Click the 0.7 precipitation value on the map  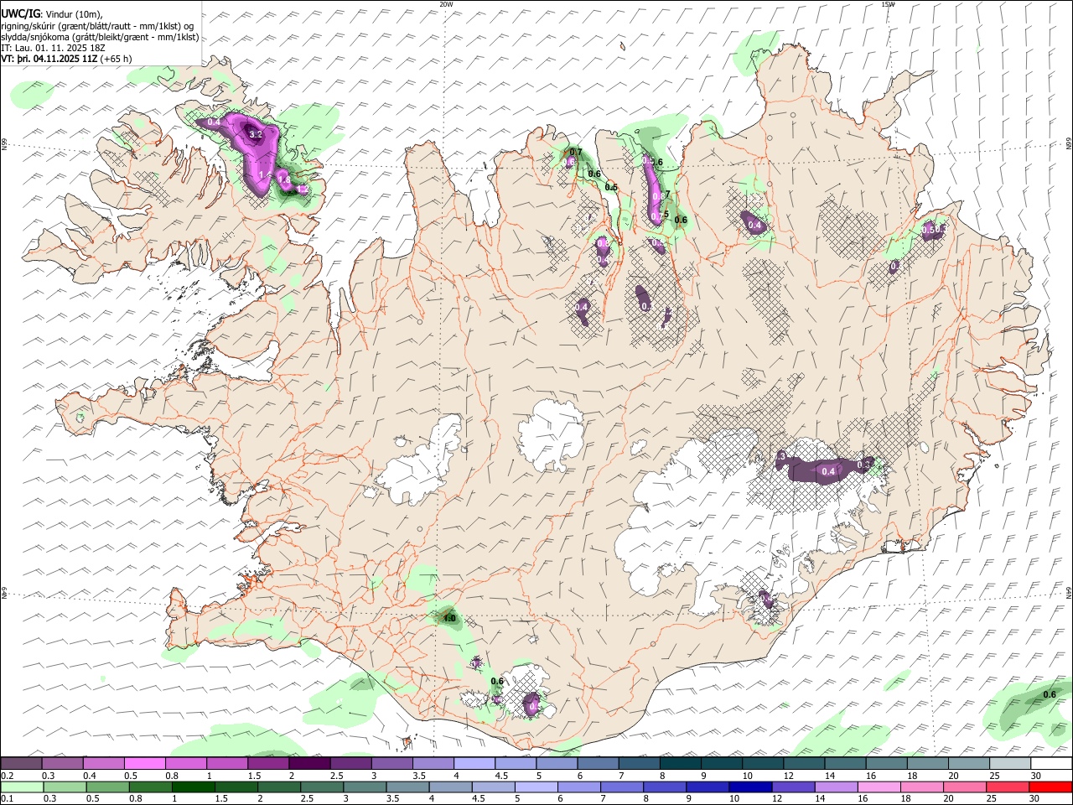click(576, 152)
